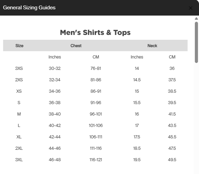Select the Neck column header

click(x=152, y=46)
